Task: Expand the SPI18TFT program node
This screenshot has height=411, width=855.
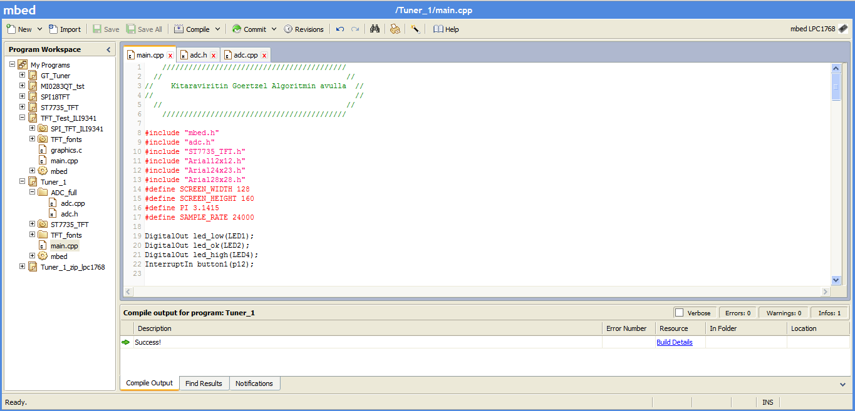Action: point(23,96)
